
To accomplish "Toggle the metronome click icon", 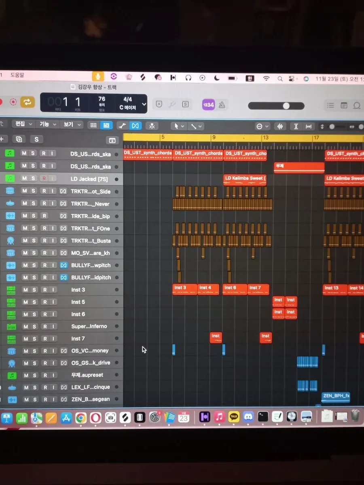I will 222,105.
